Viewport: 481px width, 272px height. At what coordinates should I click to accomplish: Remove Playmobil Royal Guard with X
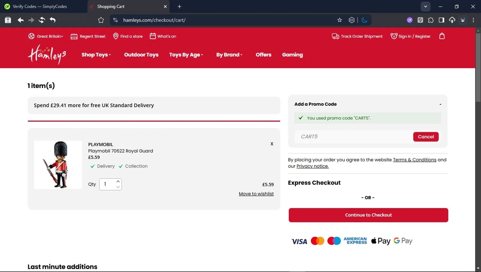[x=272, y=144]
